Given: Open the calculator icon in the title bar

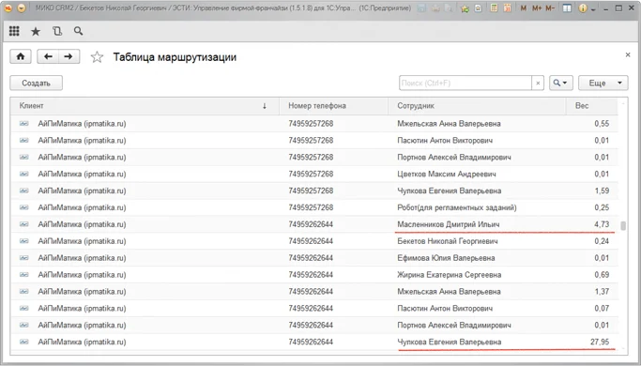Looking at the screenshot, I should click(x=494, y=8).
